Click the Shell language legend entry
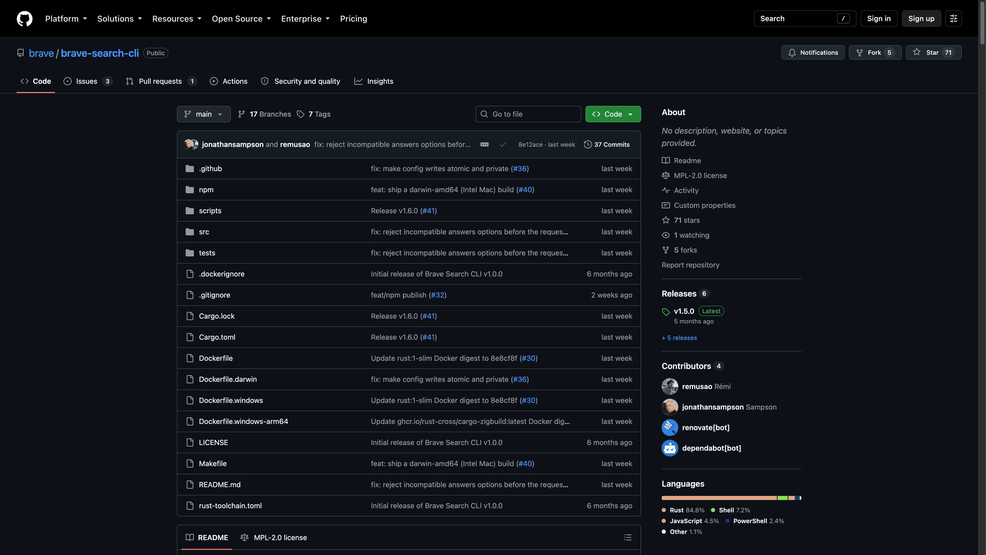Viewport: 986px width, 555px height. tap(730, 510)
